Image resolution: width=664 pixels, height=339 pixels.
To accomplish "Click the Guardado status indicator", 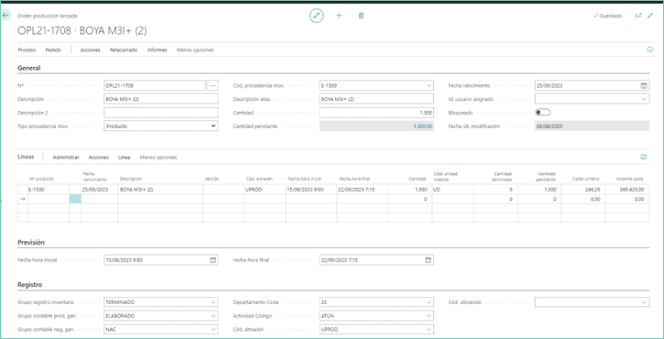I will 608,16.
